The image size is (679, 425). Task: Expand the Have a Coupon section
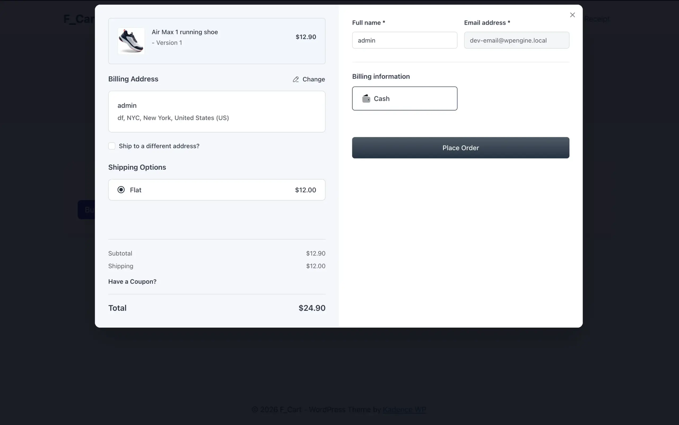[132, 281]
